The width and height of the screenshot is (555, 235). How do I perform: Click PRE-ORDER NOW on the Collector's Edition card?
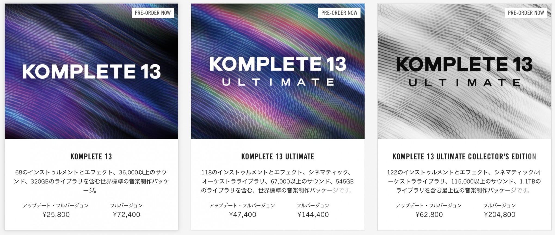(x=526, y=13)
